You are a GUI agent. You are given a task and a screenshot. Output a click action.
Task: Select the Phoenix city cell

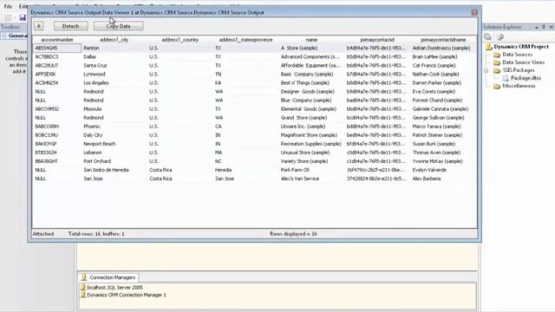[x=114, y=127]
